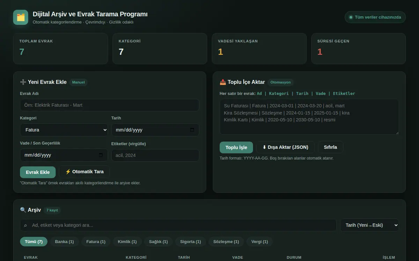Click the folder app logo icon

[21, 17]
